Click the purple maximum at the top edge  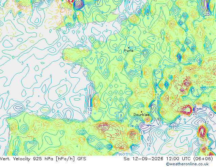pos(79,4)
